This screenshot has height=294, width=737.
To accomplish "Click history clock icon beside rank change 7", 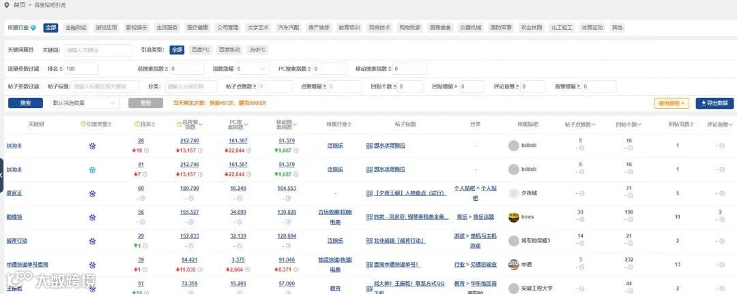I will 145,174.
